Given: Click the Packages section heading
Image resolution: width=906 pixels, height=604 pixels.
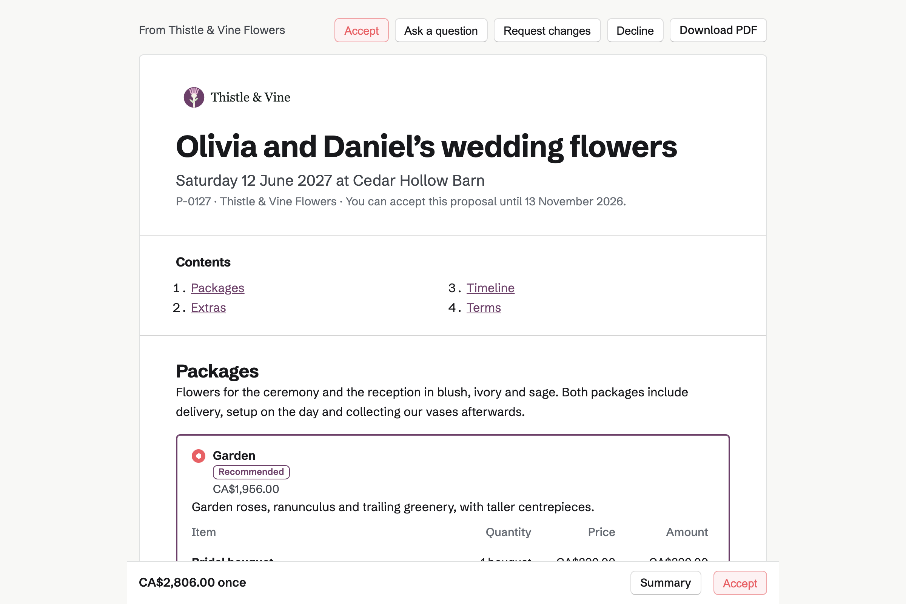Looking at the screenshot, I should click(x=217, y=371).
